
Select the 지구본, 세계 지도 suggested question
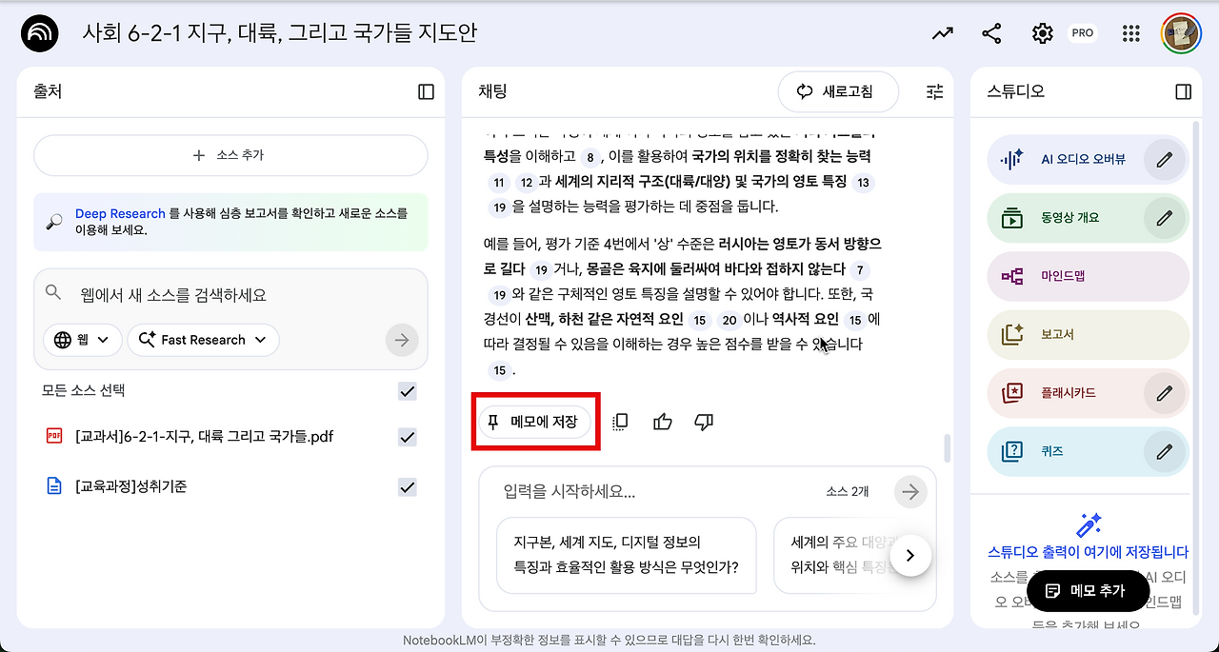(x=627, y=555)
